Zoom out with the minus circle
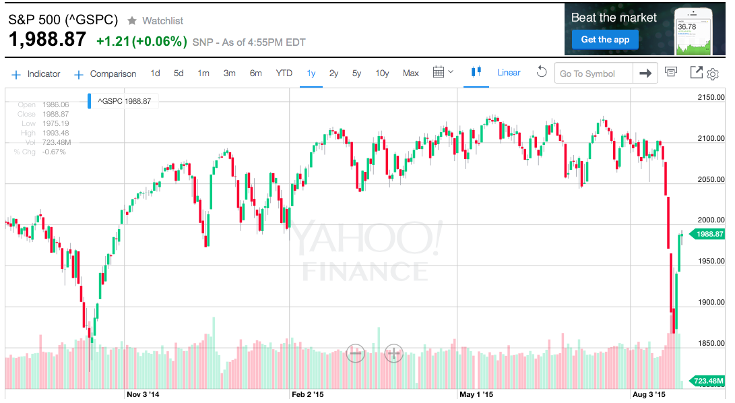735x403 pixels. point(356,352)
